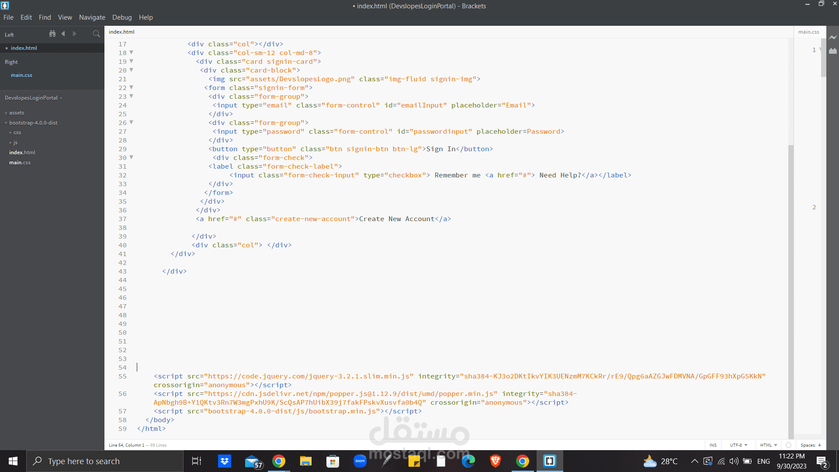Open the Debug menu
Screen dimensions: 839x472
point(122,17)
